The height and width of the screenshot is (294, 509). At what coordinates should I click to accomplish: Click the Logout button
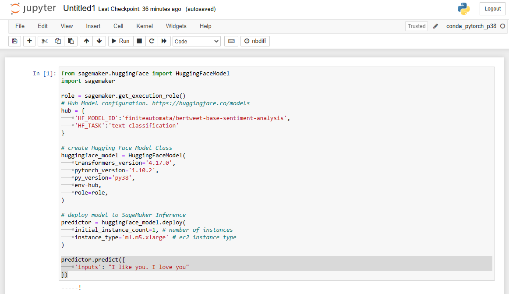pos(492,8)
